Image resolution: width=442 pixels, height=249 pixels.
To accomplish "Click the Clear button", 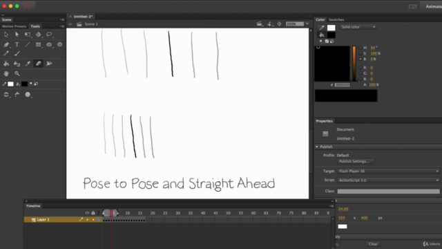I will pos(373,244).
